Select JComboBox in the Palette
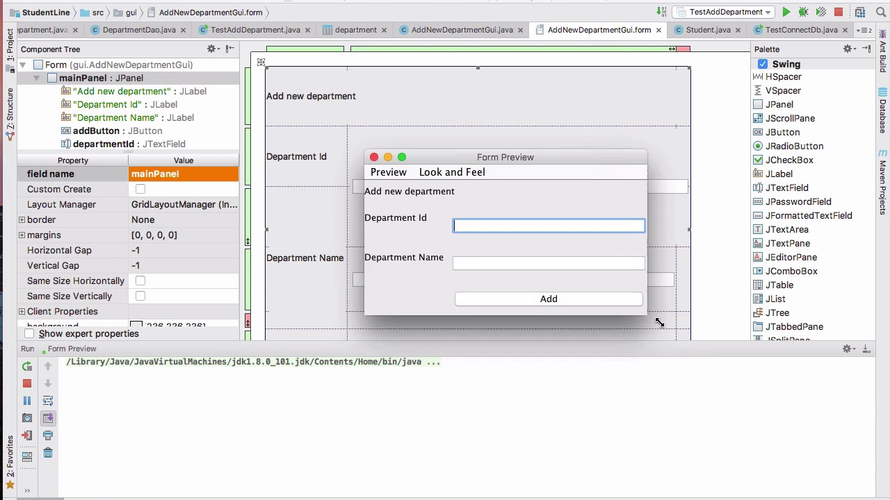This screenshot has height=500, width=890. 791,271
